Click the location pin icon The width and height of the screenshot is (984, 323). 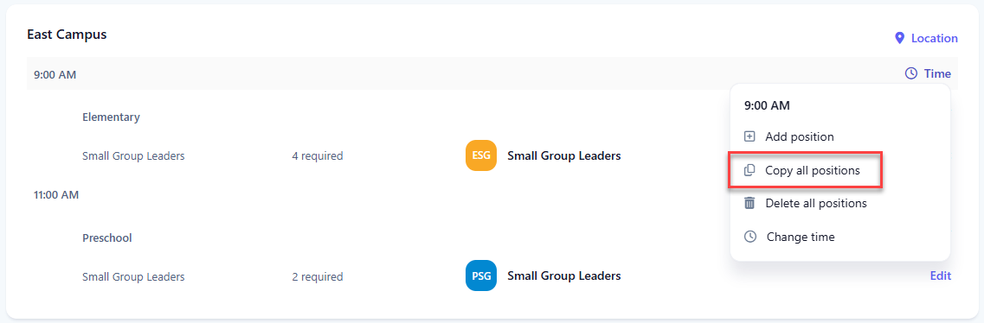tap(899, 38)
